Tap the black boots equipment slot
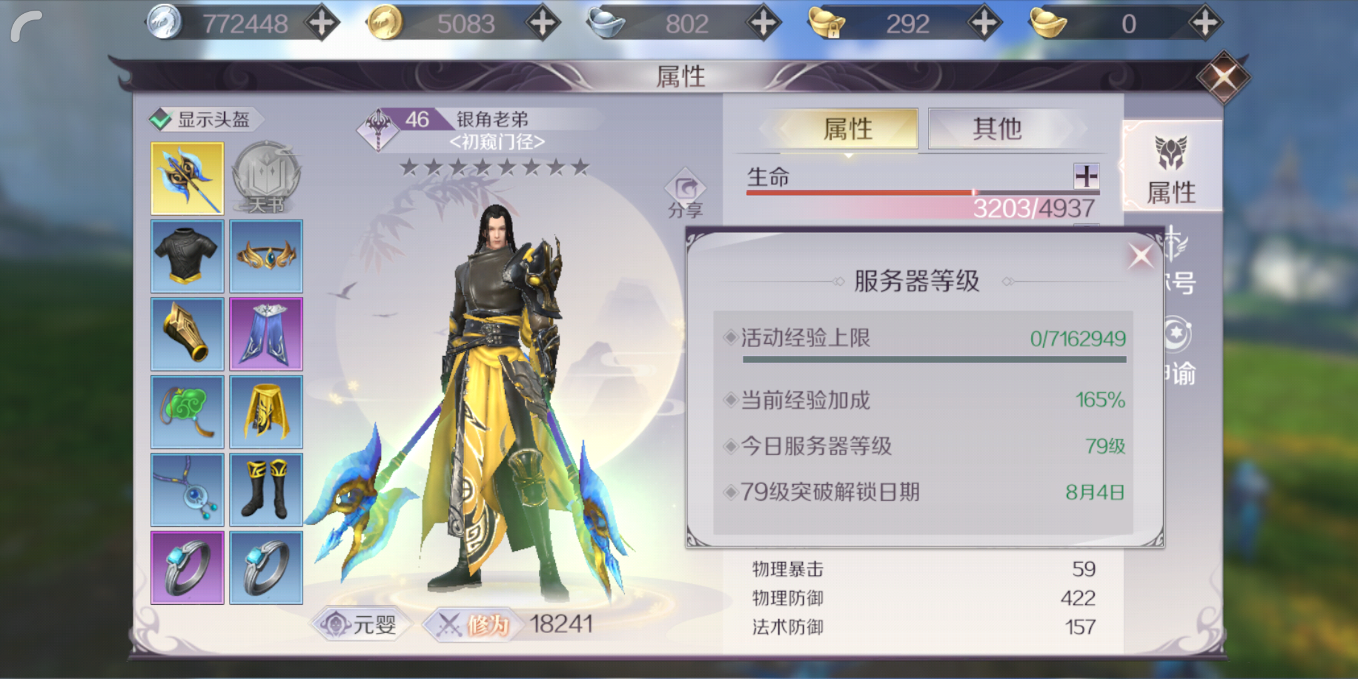This screenshot has height=679, width=1358. (x=266, y=490)
